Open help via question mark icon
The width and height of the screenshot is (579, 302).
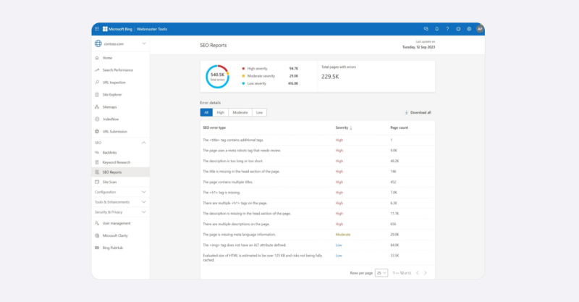point(447,29)
